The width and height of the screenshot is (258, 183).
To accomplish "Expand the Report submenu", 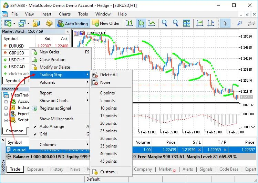I will 60,93.
